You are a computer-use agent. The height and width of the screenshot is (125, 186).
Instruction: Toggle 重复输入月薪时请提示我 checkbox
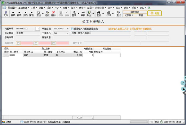click(72, 29)
